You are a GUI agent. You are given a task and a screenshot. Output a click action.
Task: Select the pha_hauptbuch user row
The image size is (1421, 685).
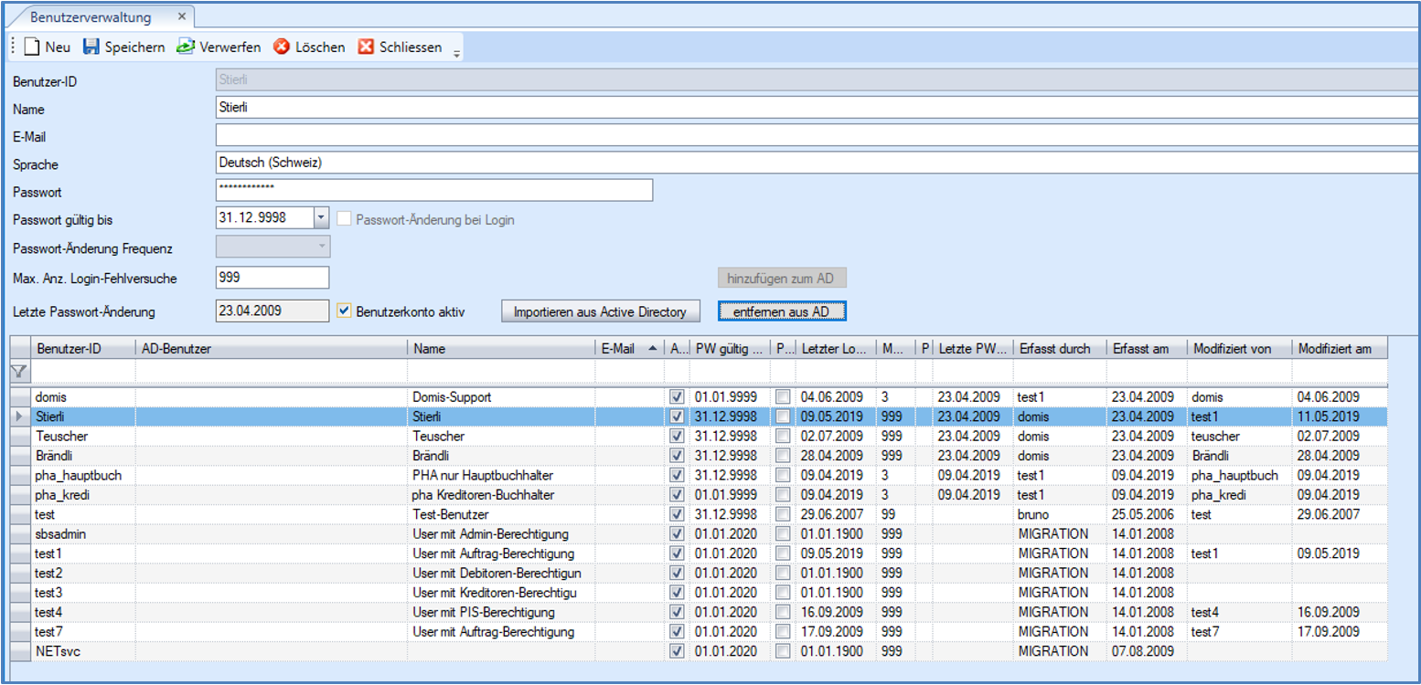78,475
